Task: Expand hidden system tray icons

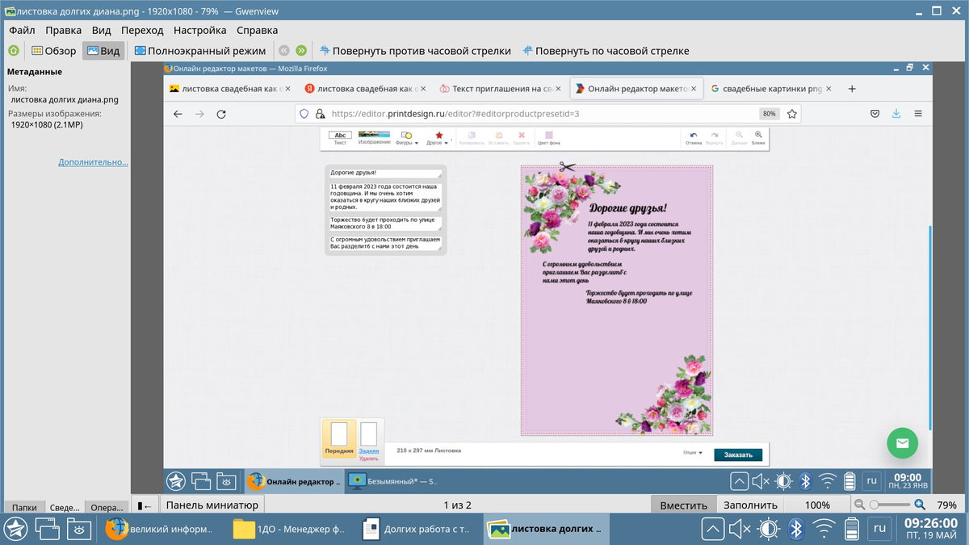Action: [712, 529]
